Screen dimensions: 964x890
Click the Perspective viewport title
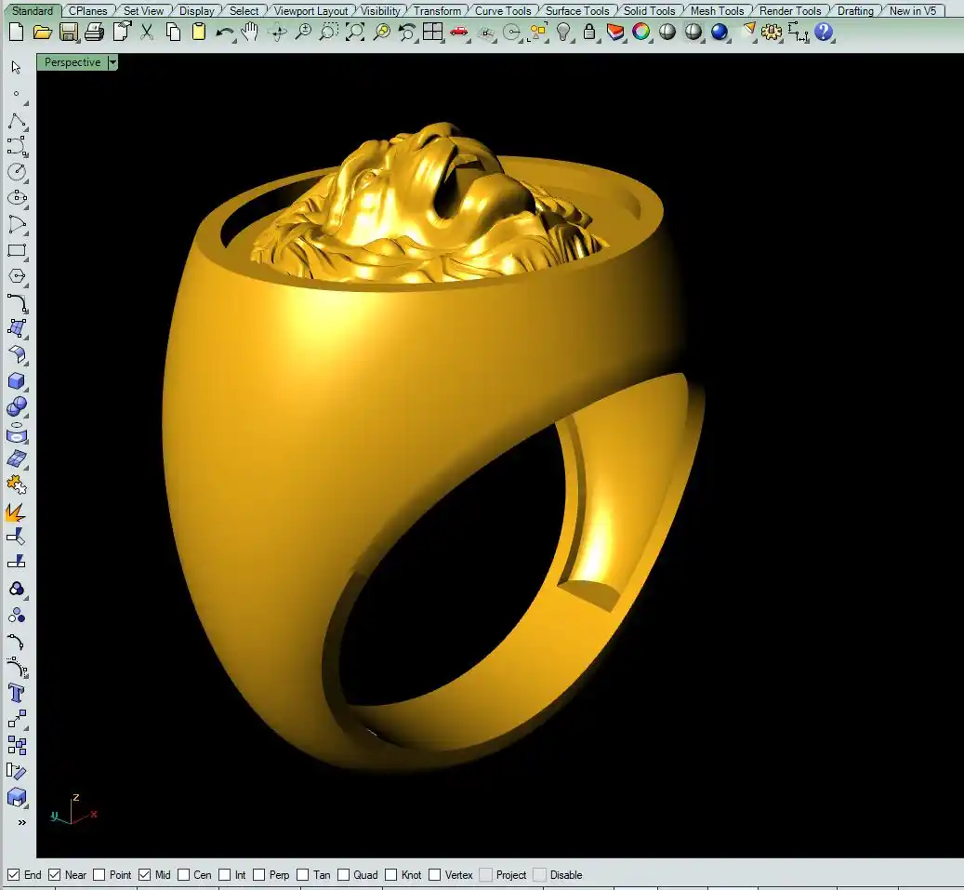coord(73,62)
